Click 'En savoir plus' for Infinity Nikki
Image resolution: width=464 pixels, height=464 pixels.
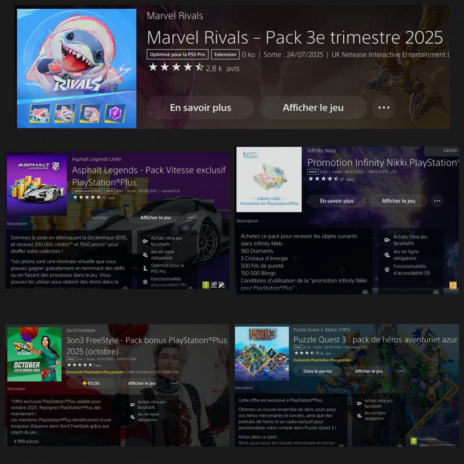[337, 201]
